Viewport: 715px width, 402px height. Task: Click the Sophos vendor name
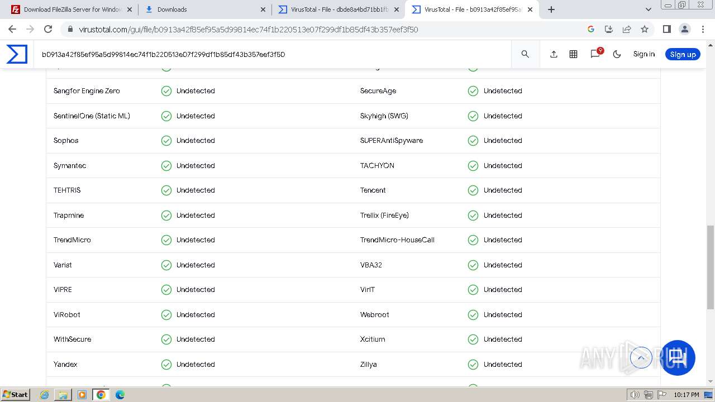[x=66, y=141]
